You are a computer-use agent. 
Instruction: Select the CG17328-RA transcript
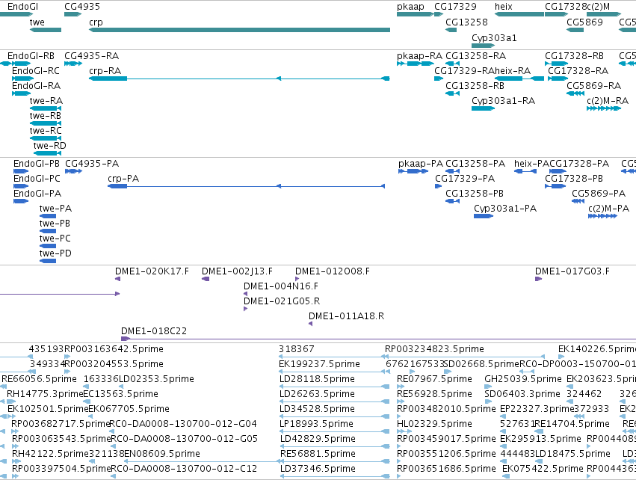point(558,79)
